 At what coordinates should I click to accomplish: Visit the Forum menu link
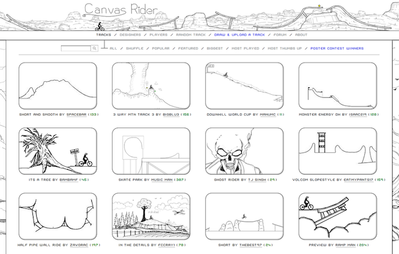tap(282, 35)
